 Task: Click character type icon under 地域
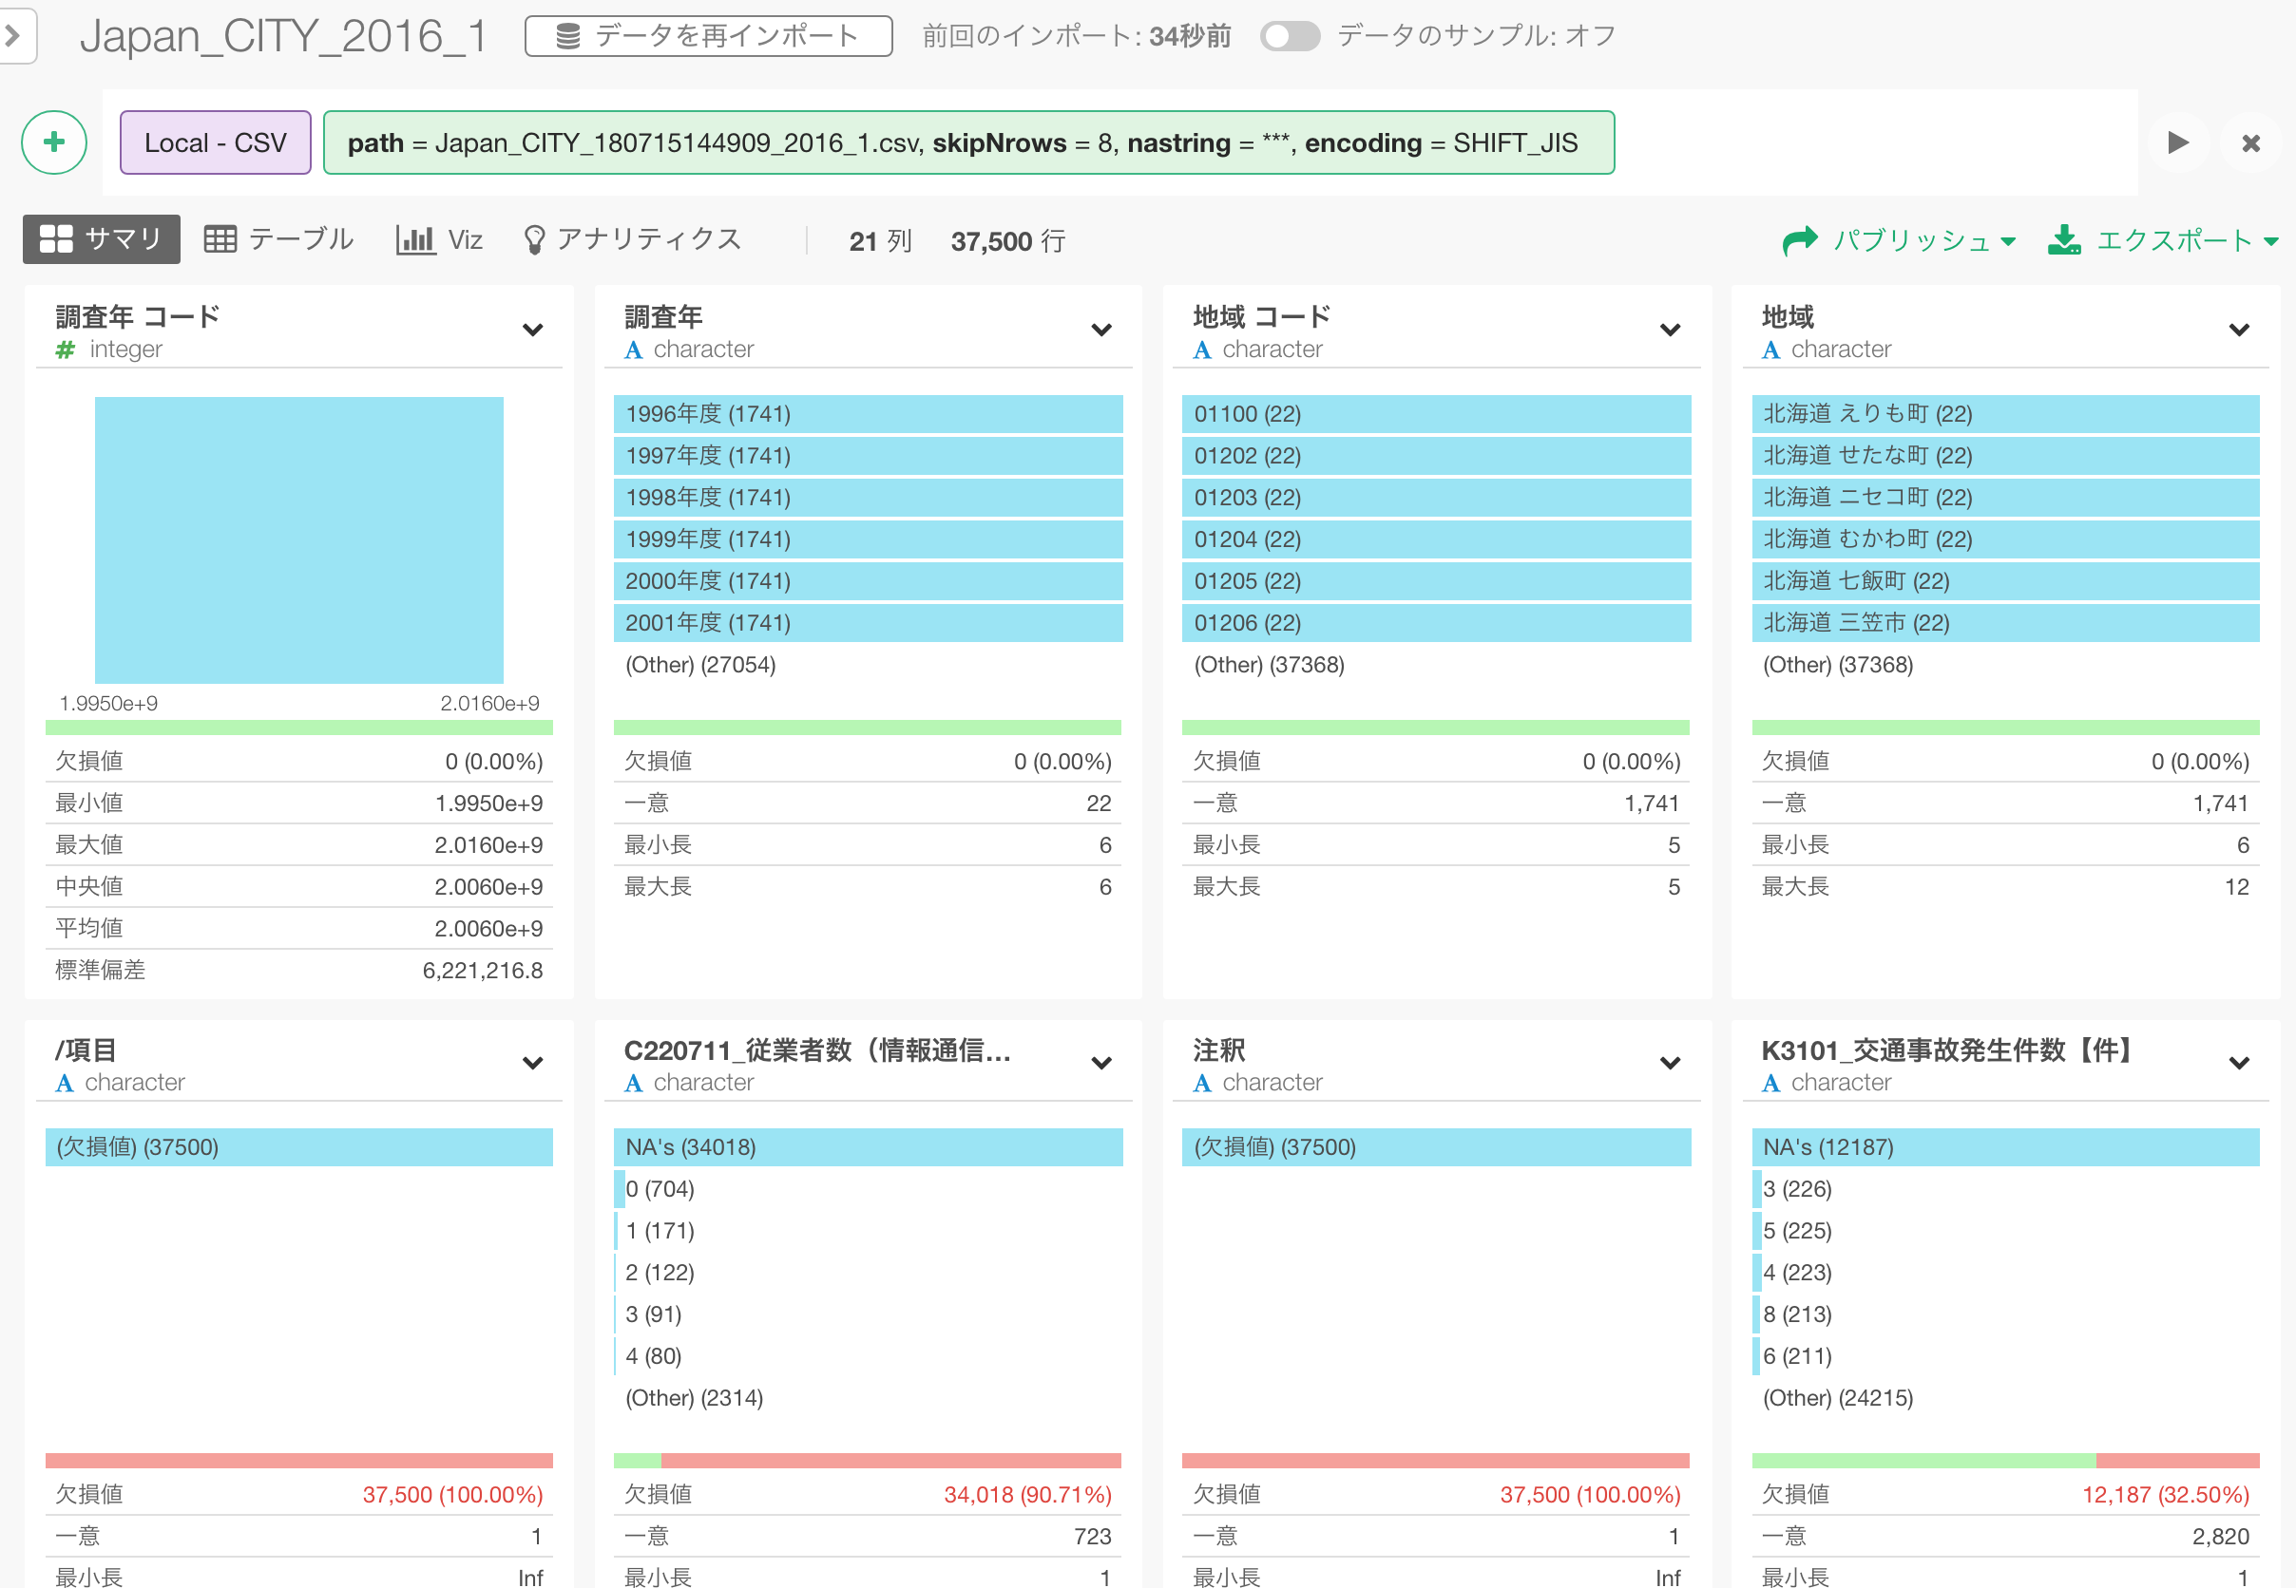click(1770, 350)
